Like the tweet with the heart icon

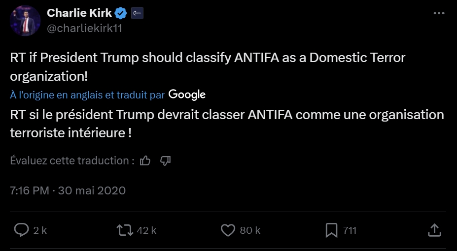point(228,230)
